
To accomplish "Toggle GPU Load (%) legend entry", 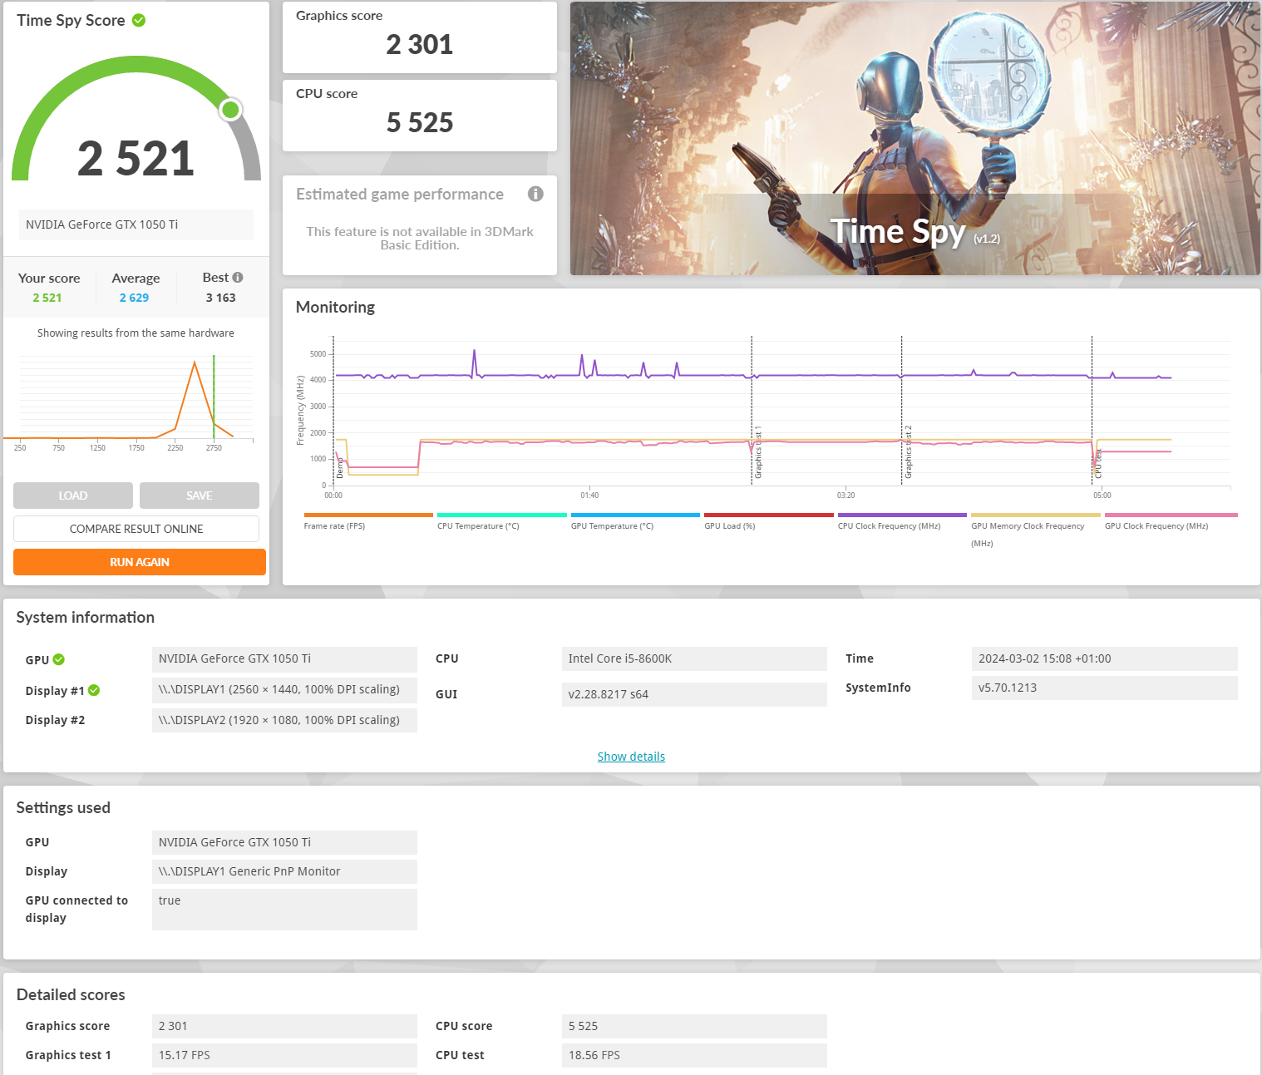I will (769, 520).
